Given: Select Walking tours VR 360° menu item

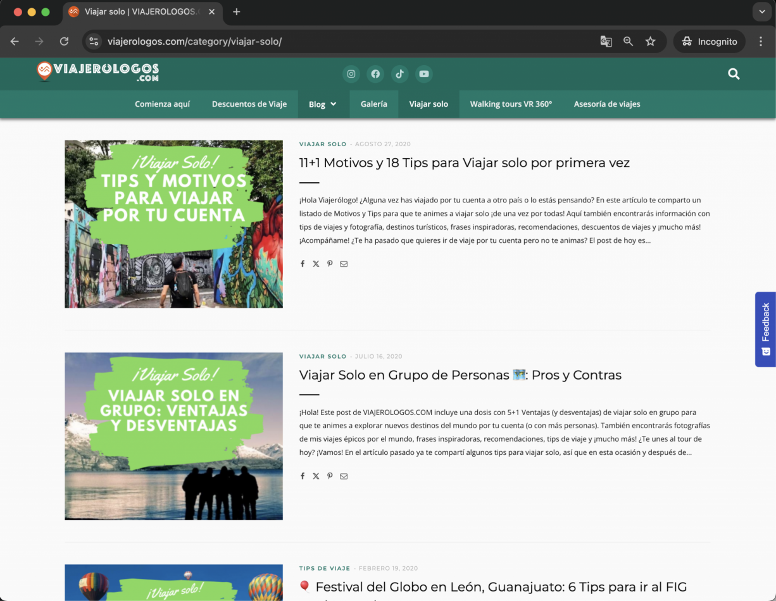Looking at the screenshot, I should [511, 104].
